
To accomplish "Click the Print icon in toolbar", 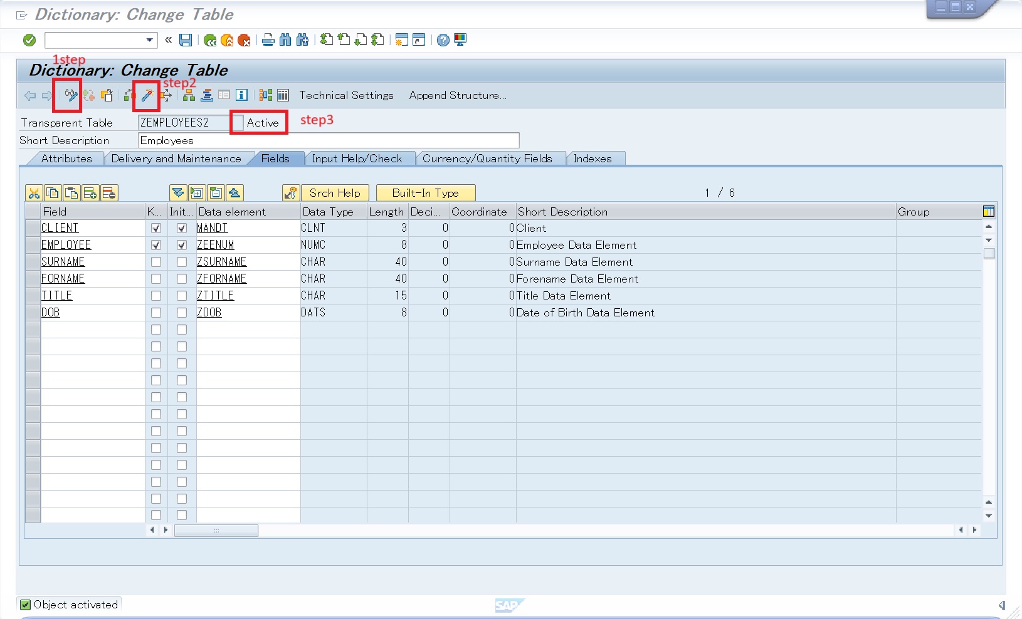I will [268, 40].
